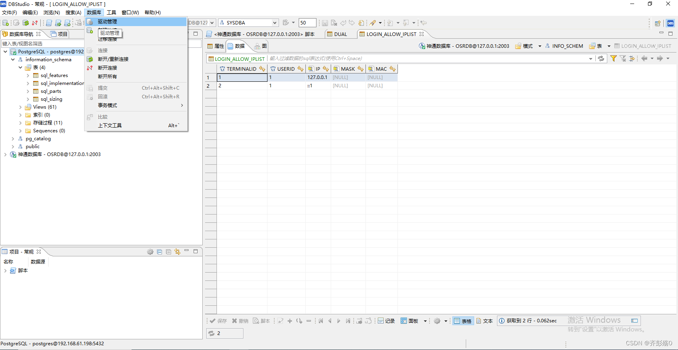Click 神通数据库 OSRDB breadcrumb link

click(x=464, y=46)
